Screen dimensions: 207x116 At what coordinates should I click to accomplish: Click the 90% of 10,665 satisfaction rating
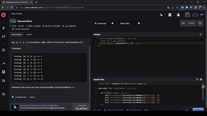click(33, 26)
